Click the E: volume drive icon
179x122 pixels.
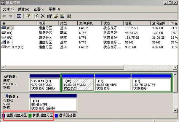[x=4, y=33]
